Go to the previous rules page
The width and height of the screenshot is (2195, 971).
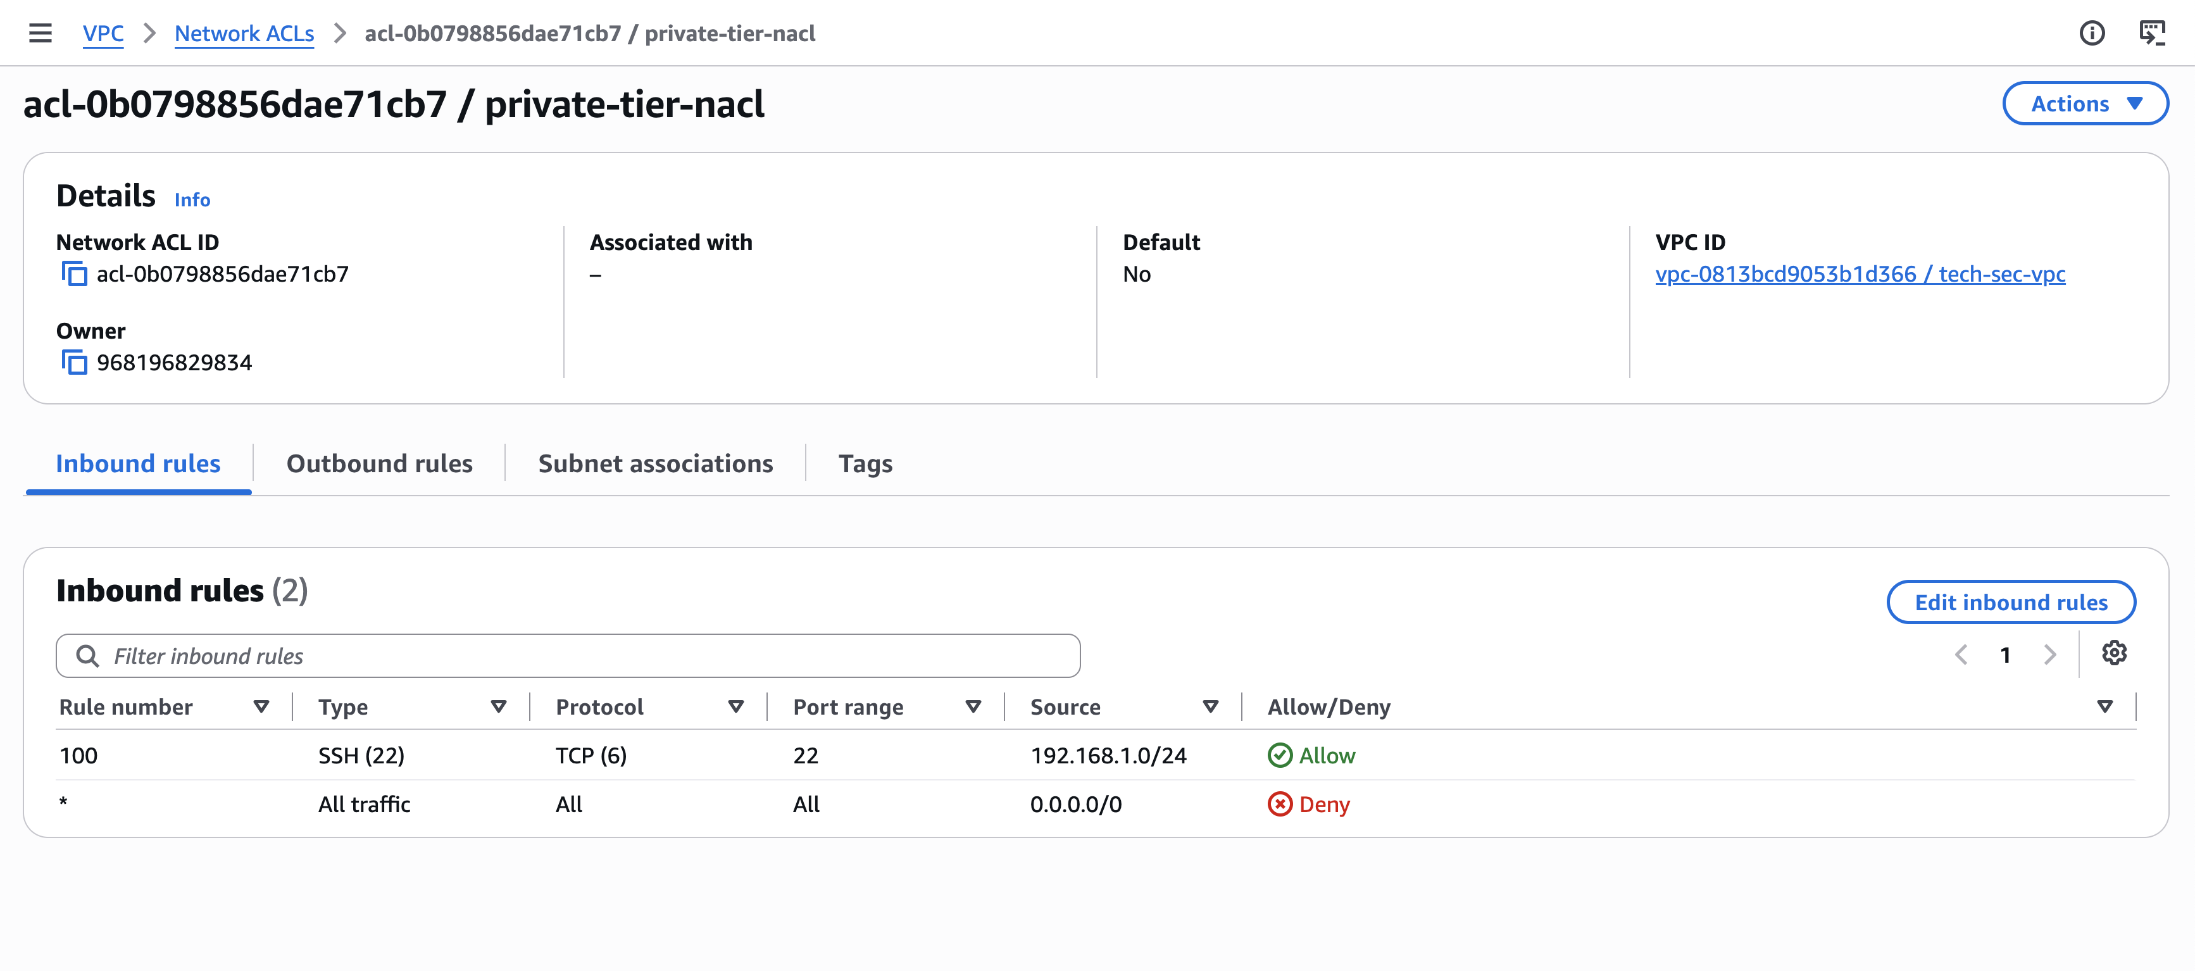1961,655
